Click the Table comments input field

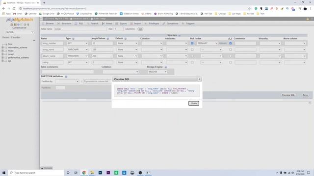[x=68, y=72]
